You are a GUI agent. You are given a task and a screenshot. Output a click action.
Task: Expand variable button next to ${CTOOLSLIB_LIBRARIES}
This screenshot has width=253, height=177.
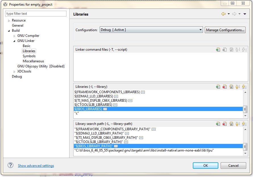[115, 105]
